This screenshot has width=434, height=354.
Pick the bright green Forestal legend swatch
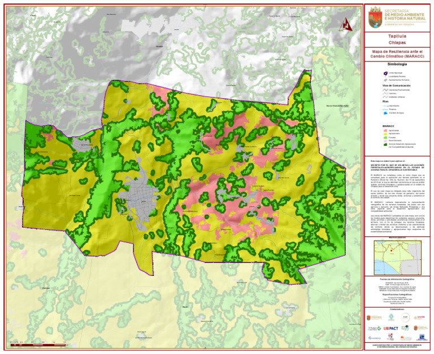[x=385, y=137]
